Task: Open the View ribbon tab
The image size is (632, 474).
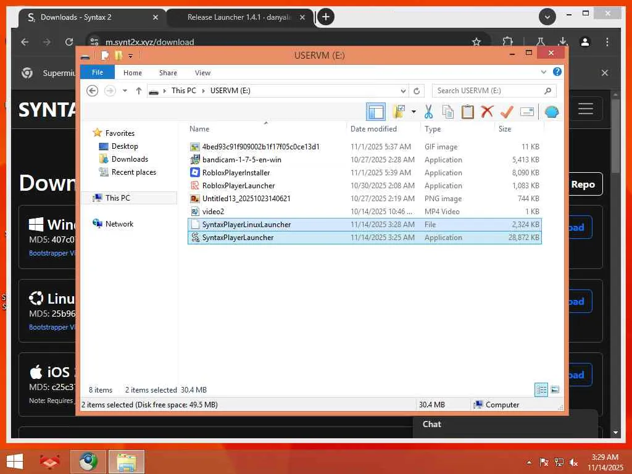Action: tap(202, 73)
